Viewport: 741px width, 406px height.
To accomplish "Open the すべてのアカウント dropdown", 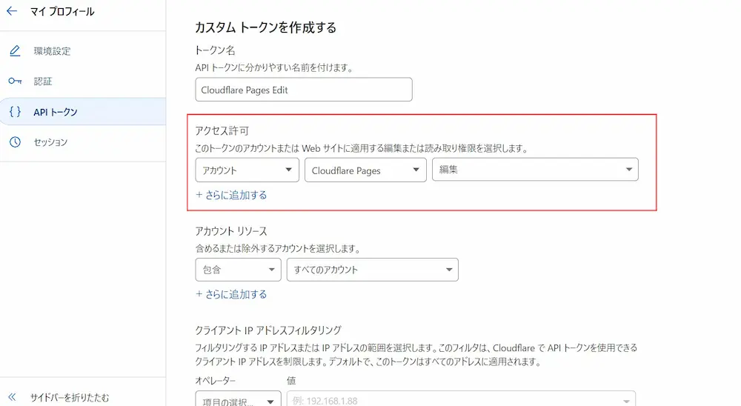I will (372, 270).
